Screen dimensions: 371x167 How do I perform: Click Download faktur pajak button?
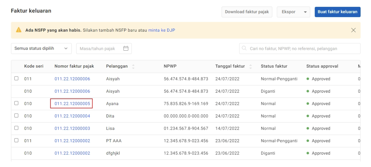click(x=247, y=12)
